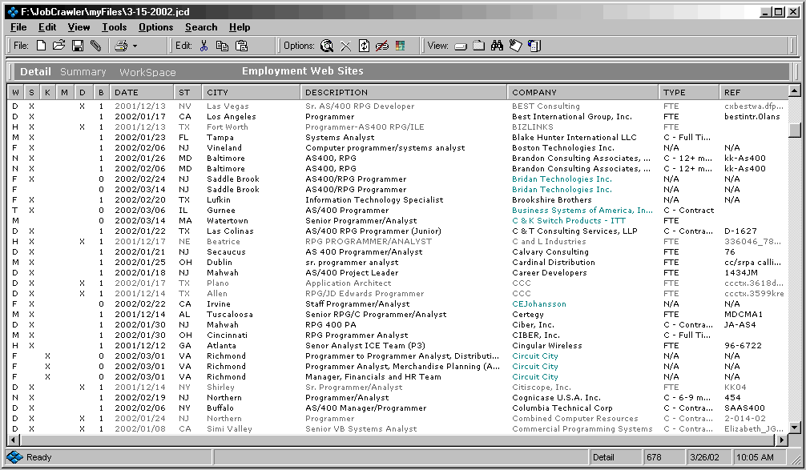806x470 pixels.
Task: Click the horizontal scrollbar left arrow
Action: click(14, 440)
